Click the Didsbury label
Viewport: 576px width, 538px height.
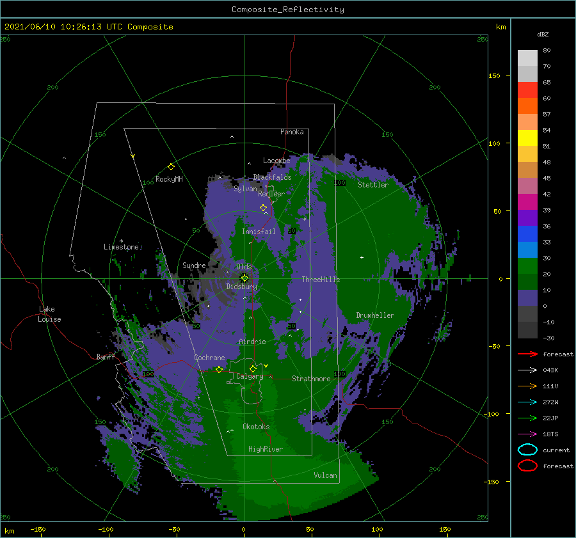[x=241, y=287]
